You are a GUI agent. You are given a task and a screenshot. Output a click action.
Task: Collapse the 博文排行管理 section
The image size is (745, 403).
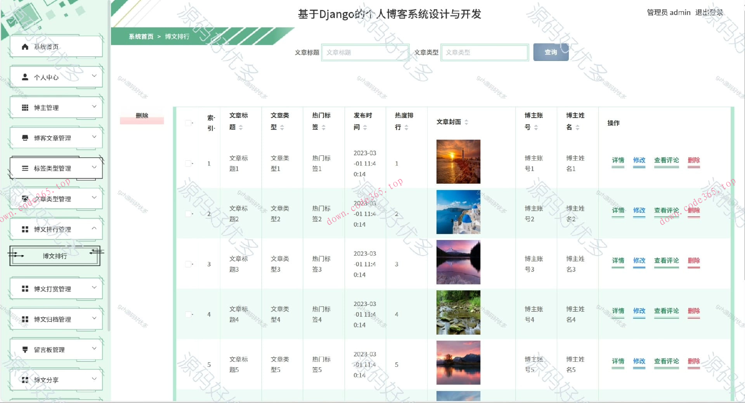94,229
